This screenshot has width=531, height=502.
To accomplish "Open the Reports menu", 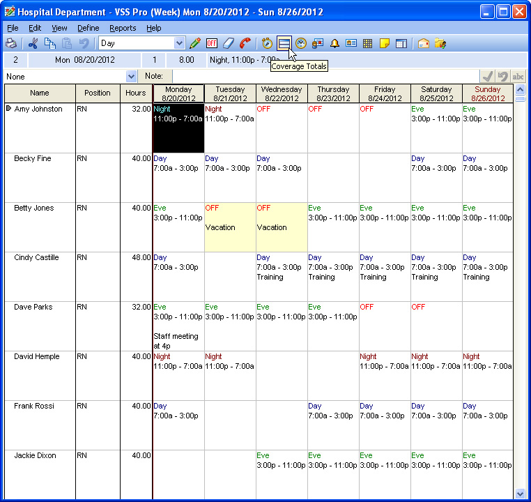I will 123,28.
